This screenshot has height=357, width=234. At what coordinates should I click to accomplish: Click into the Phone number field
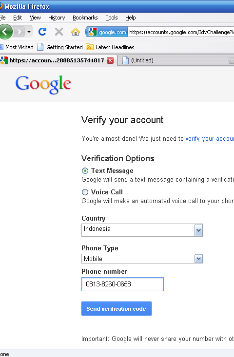point(122,284)
